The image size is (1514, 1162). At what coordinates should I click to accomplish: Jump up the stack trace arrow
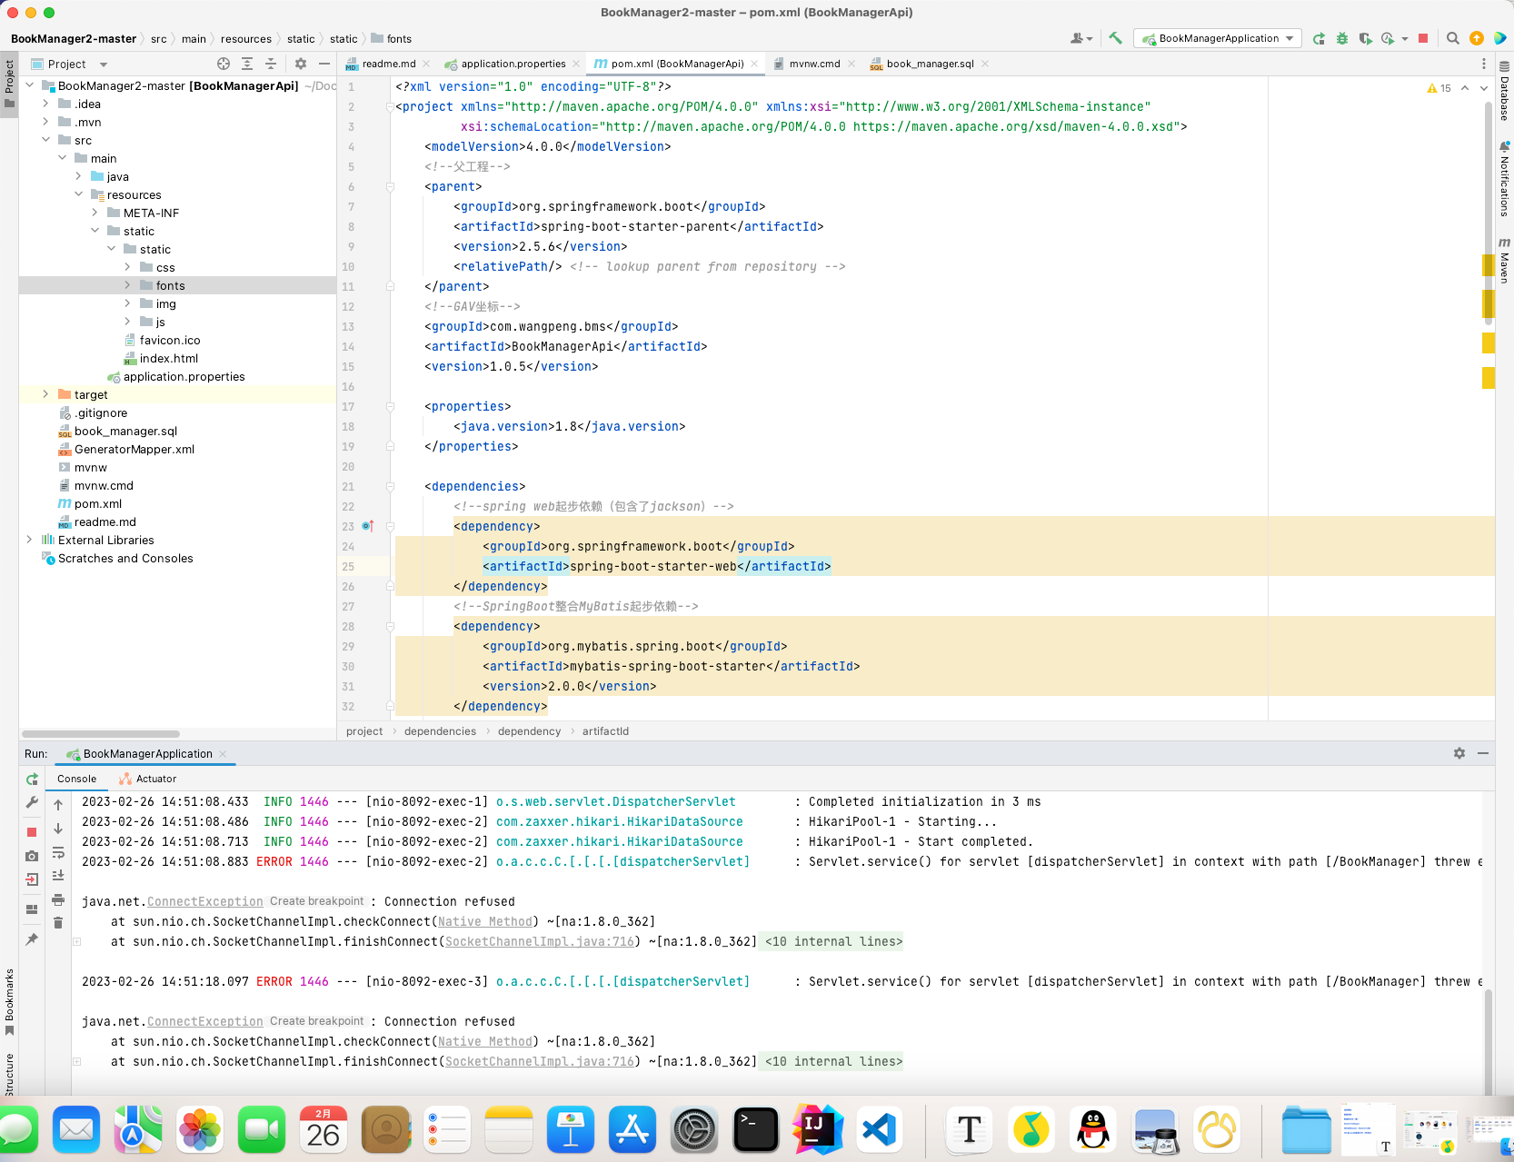58,805
